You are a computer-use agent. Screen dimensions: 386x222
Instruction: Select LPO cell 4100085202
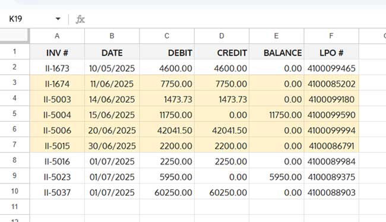pos(331,83)
